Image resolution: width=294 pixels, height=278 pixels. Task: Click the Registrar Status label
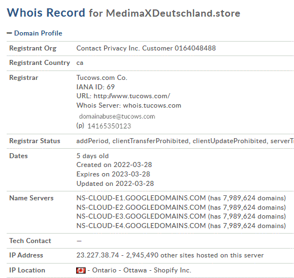tap(34, 141)
